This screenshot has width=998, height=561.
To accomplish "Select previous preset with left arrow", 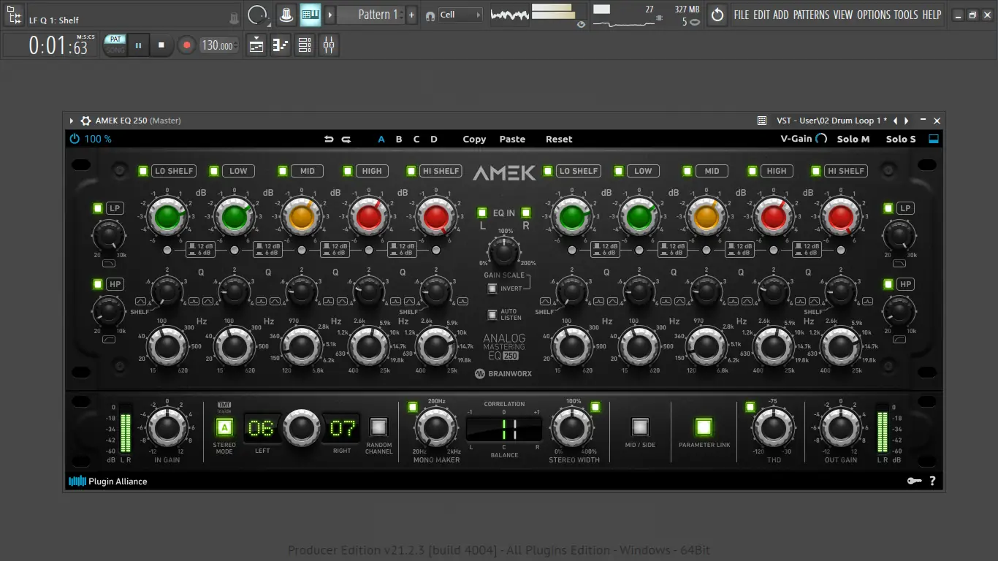I will (x=896, y=121).
